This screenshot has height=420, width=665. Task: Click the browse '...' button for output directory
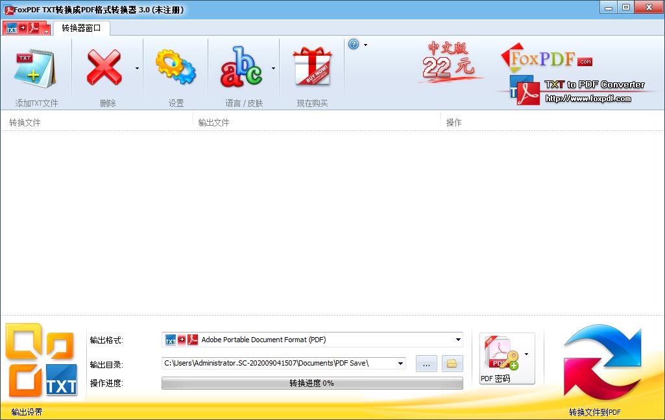pos(426,364)
